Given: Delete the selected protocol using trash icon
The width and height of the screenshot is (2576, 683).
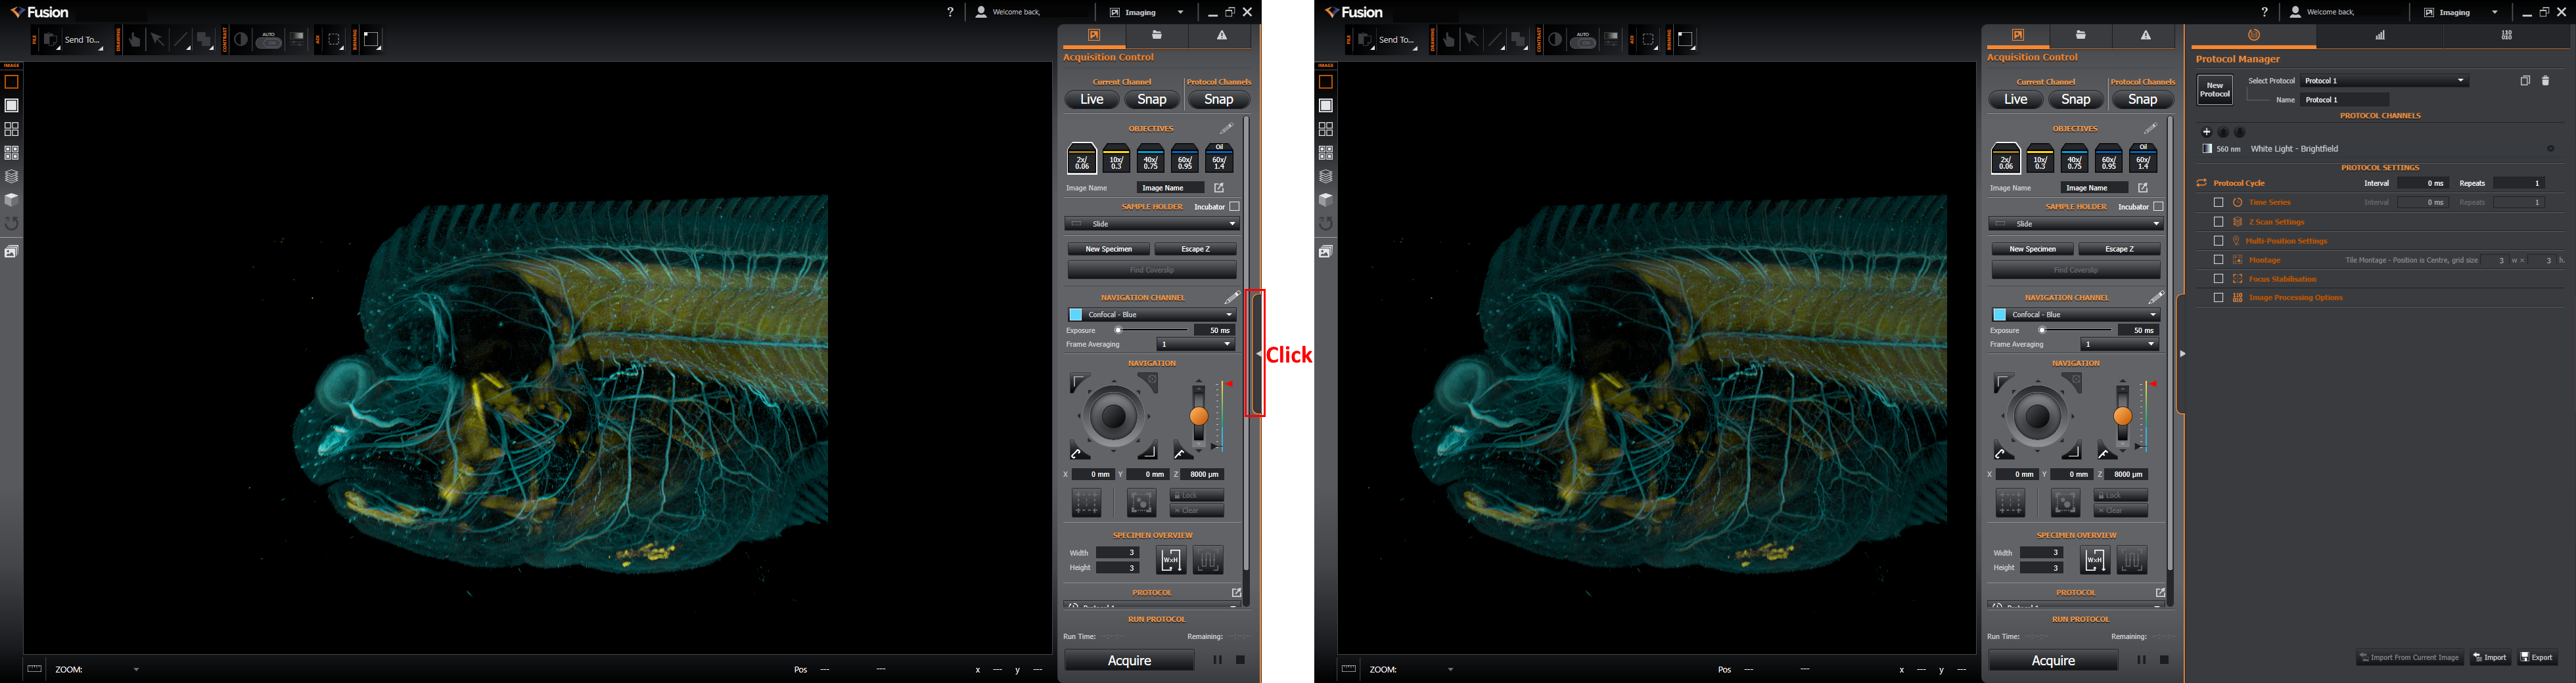Looking at the screenshot, I should click(2545, 81).
